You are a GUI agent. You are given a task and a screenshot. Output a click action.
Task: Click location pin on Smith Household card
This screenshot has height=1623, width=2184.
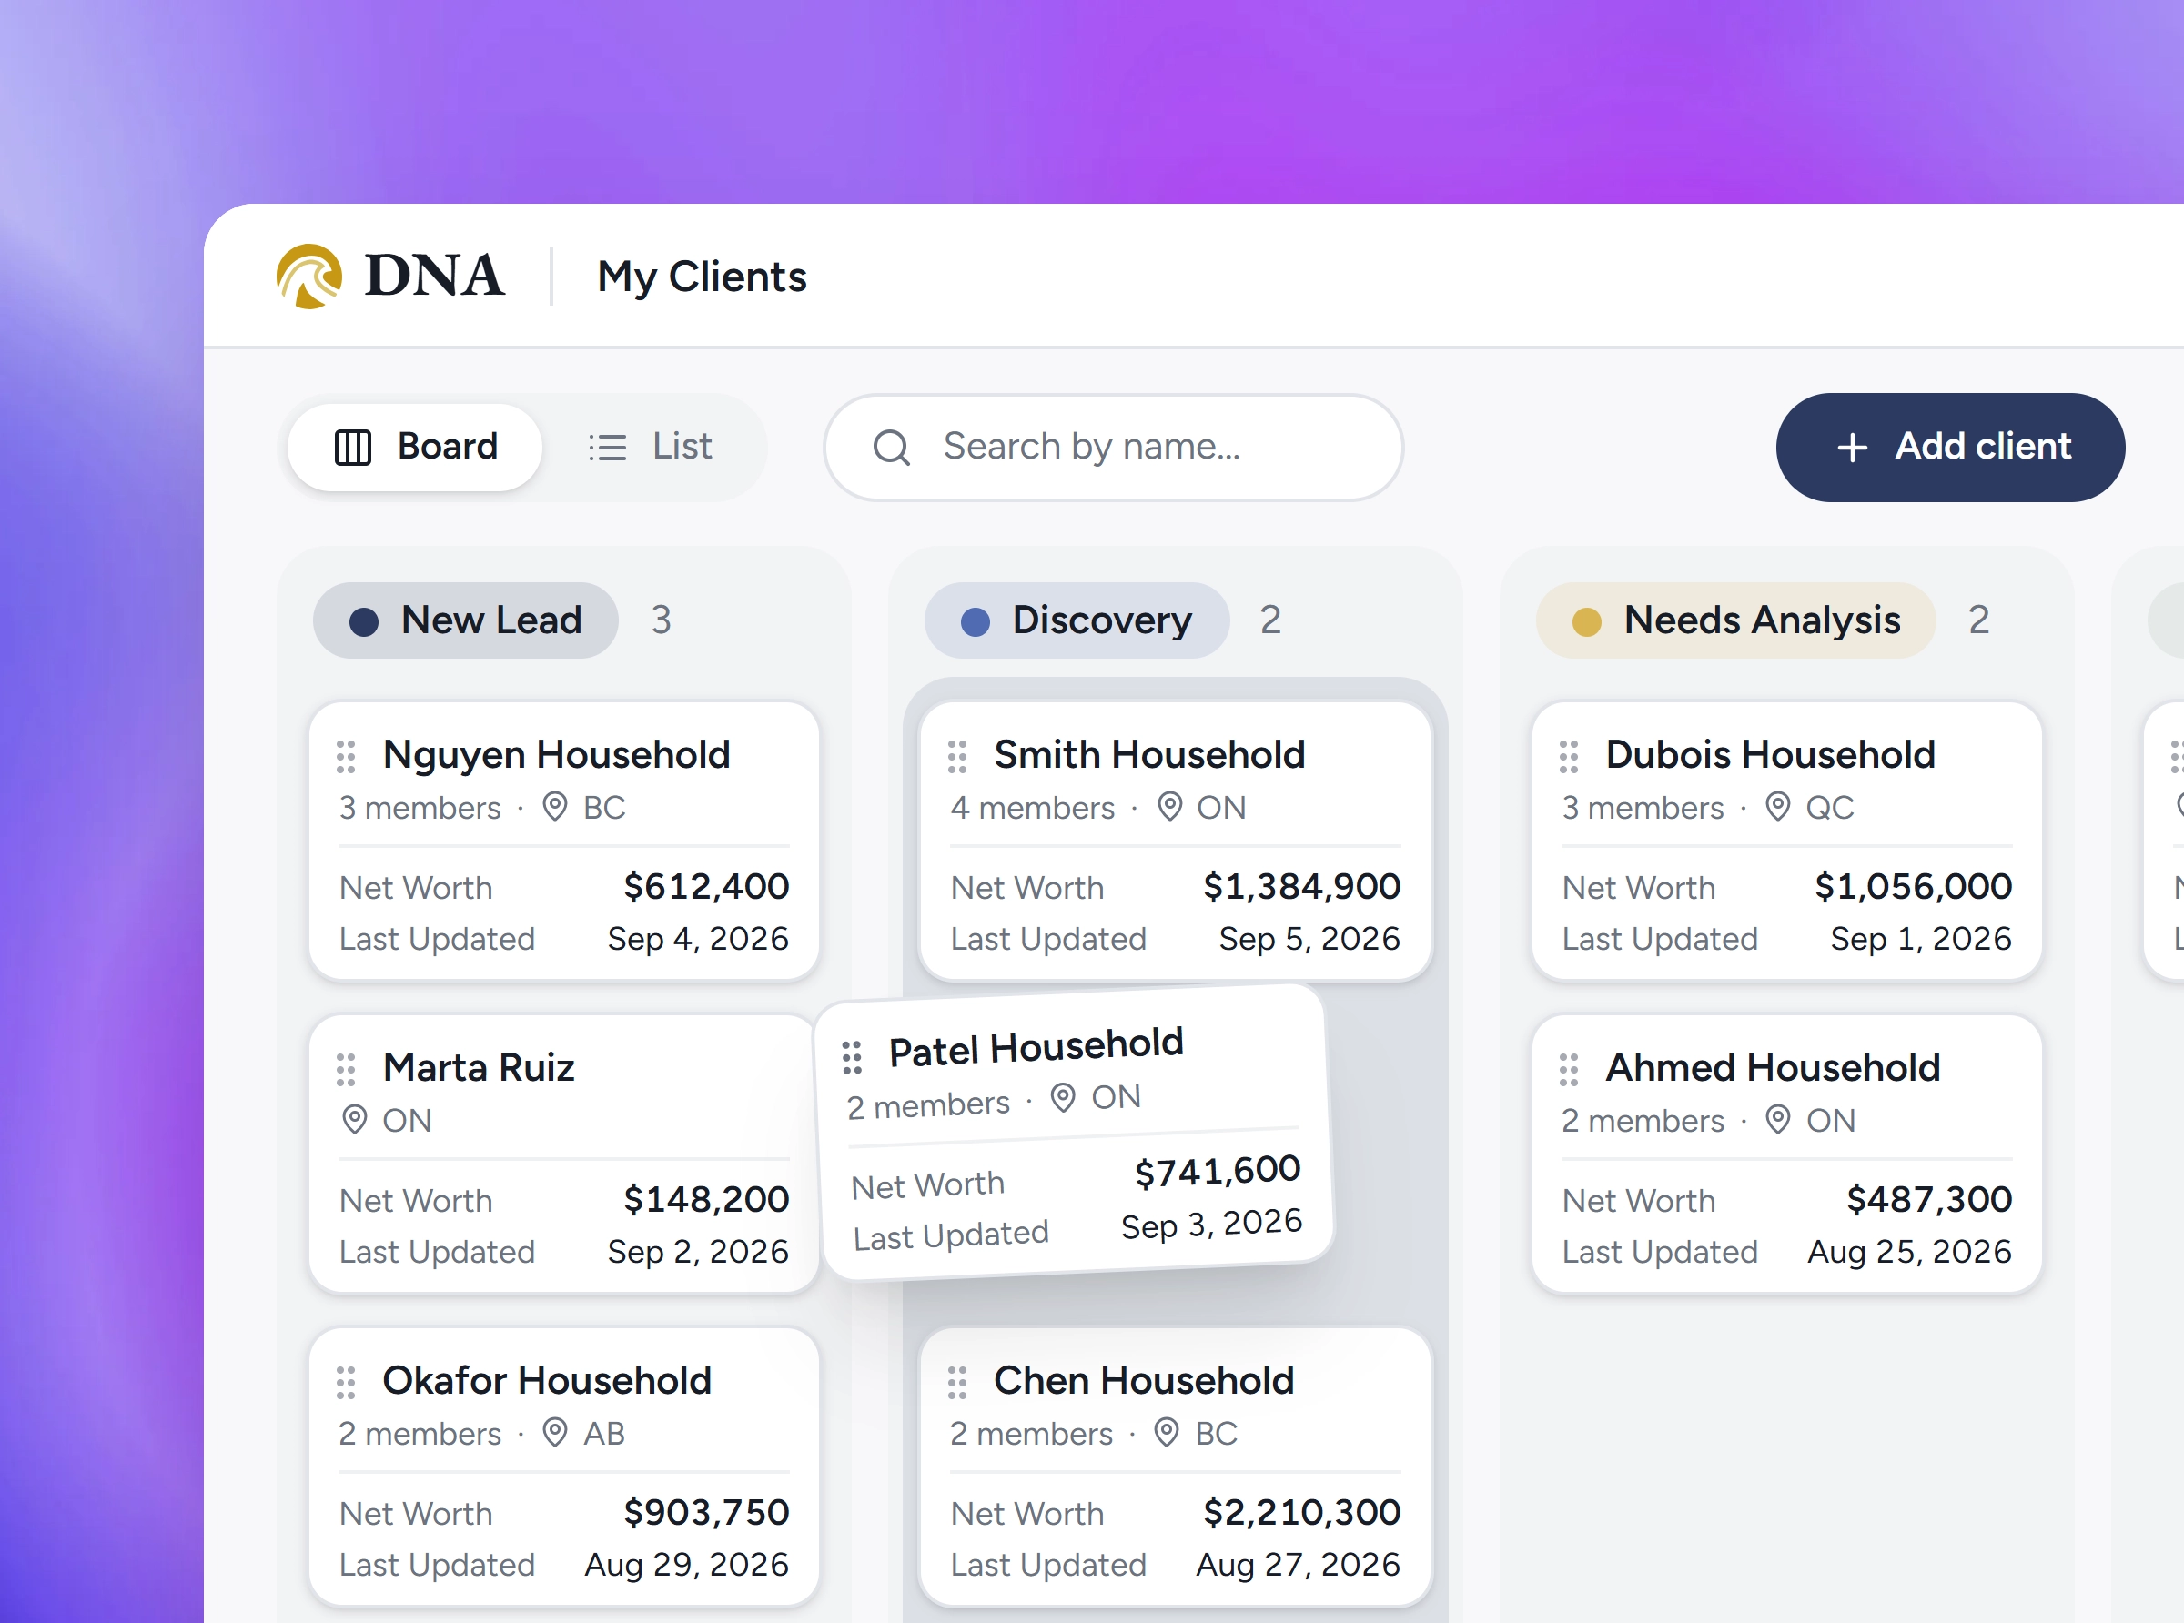coord(1169,807)
